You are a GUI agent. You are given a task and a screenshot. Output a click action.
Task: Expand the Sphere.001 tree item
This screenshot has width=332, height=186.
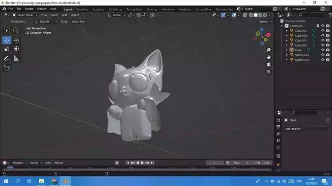click(287, 55)
